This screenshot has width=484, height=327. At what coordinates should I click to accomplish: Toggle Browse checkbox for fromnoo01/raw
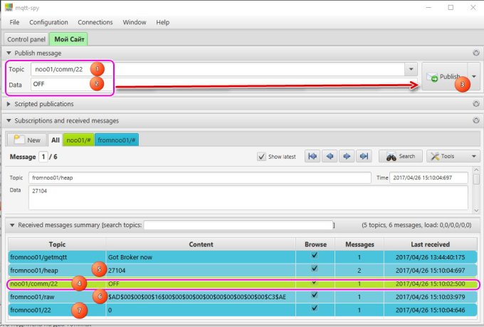point(314,296)
